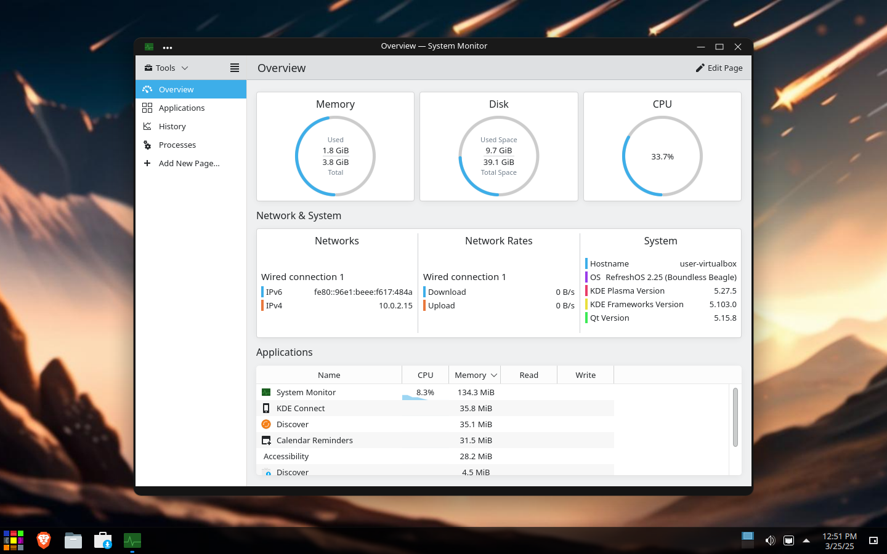
Task: Click the show desktop icon at taskbar end
Action: tap(873, 540)
